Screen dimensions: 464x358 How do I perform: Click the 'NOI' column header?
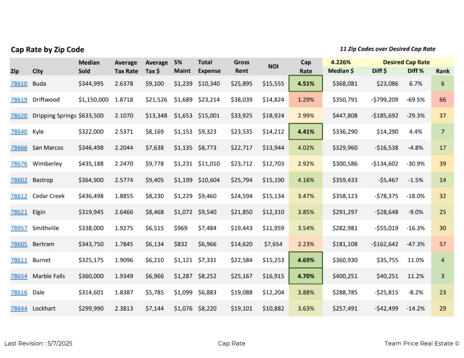(273, 66)
